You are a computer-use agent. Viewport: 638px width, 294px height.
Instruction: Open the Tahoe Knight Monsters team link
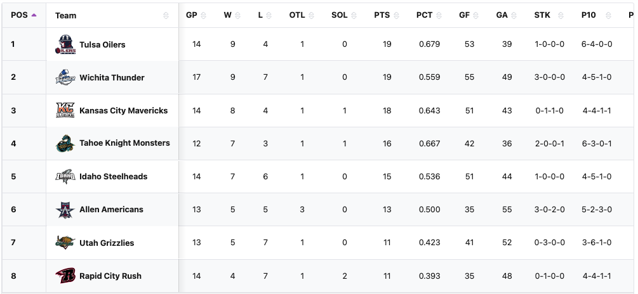pyautogui.click(x=124, y=143)
